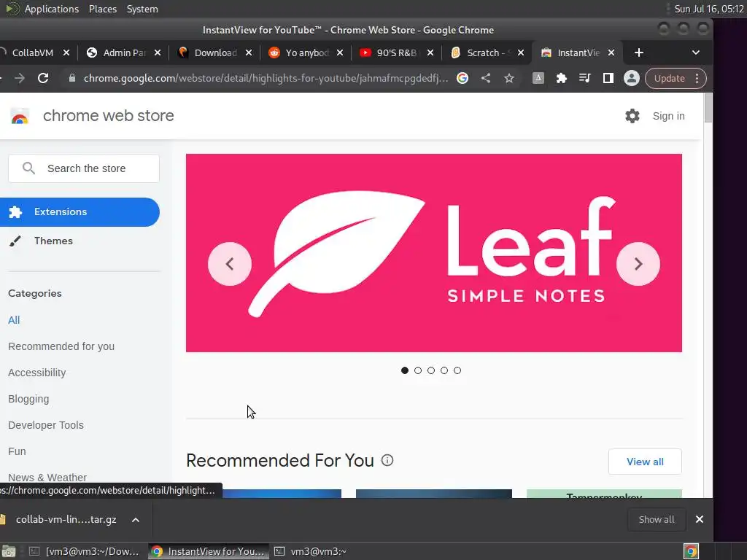This screenshot has width=747, height=560.
Task: Open the Applications menu
Action: click(52, 9)
